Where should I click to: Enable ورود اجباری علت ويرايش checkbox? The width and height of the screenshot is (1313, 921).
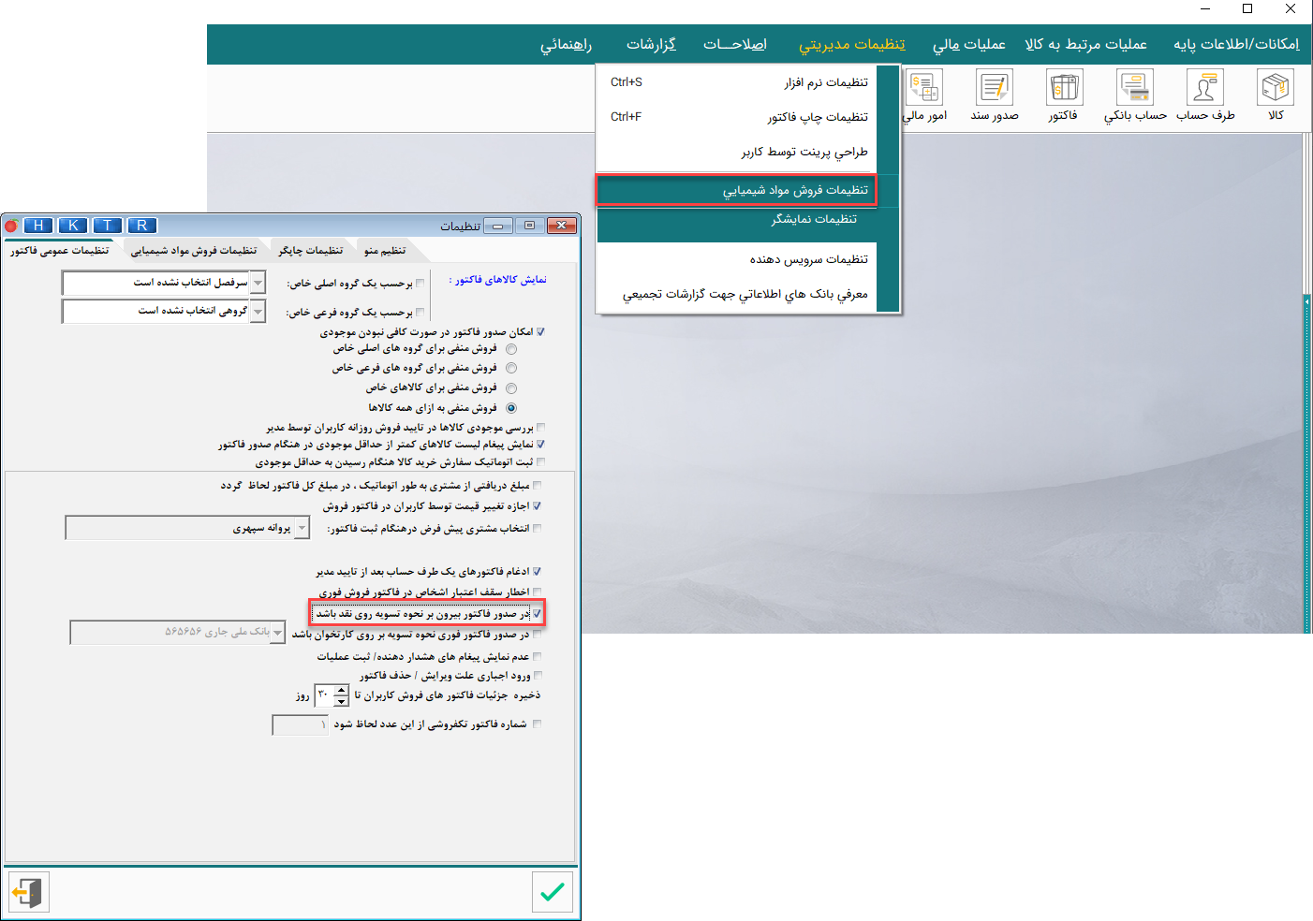[x=537, y=676]
